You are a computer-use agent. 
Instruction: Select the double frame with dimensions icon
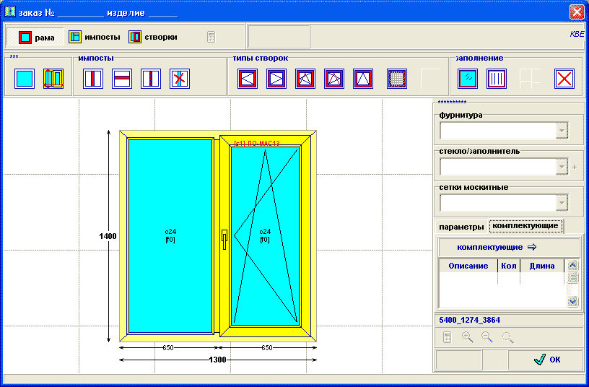point(53,79)
